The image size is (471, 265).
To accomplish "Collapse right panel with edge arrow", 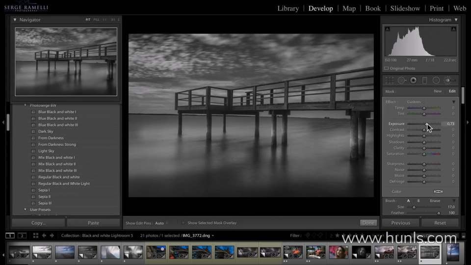I will tap(468, 122).
